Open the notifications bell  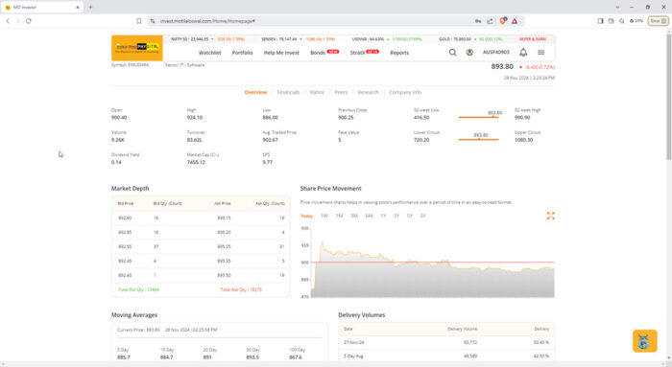(523, 52)
